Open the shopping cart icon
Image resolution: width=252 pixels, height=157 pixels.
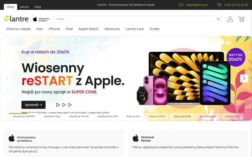[x=241, y=19]
